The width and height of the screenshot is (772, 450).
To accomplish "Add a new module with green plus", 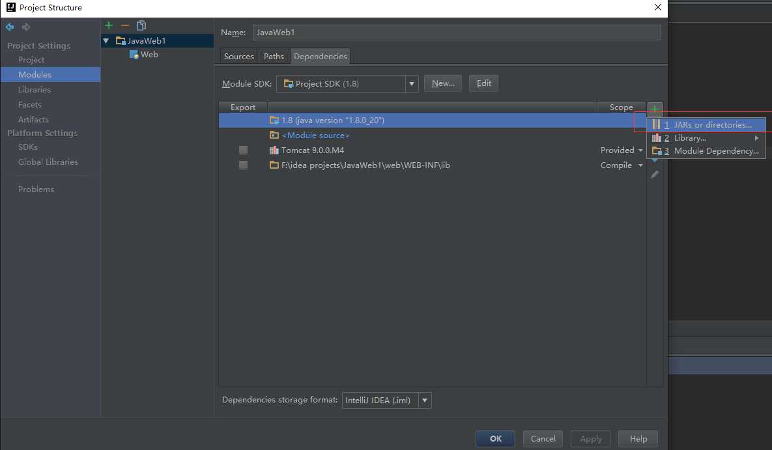I will point(109,25).
